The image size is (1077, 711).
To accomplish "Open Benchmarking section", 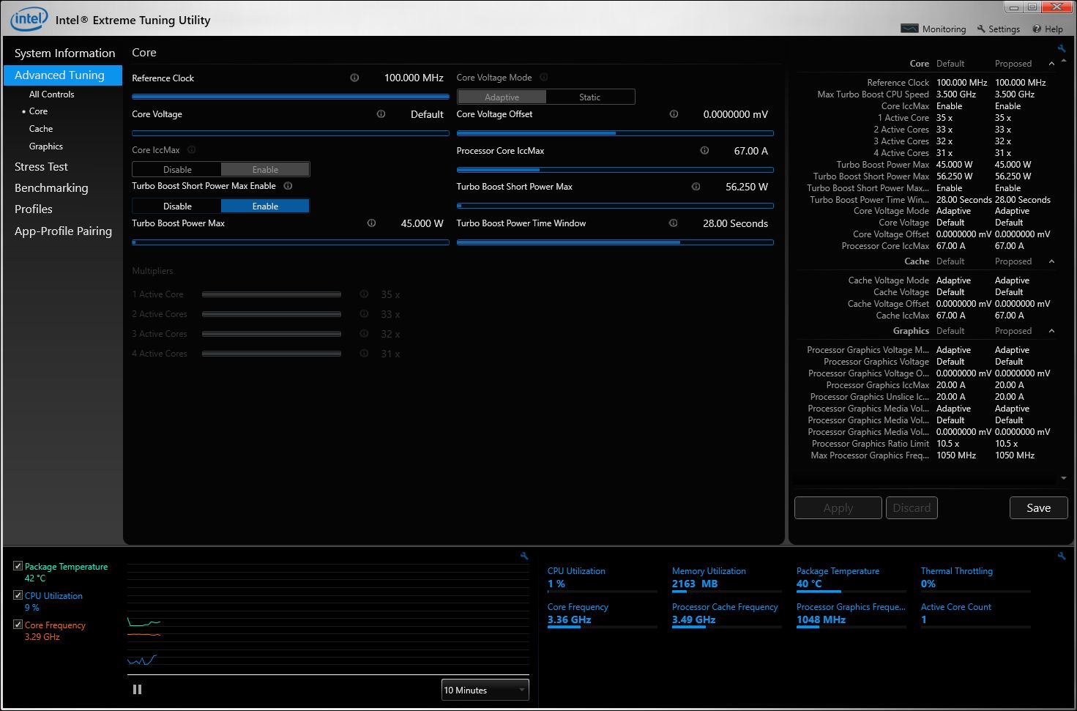I will click(x=51, y=188).
